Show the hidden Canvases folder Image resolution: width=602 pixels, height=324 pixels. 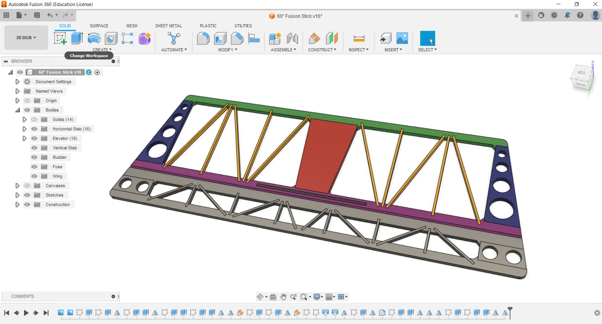point(27,186)
